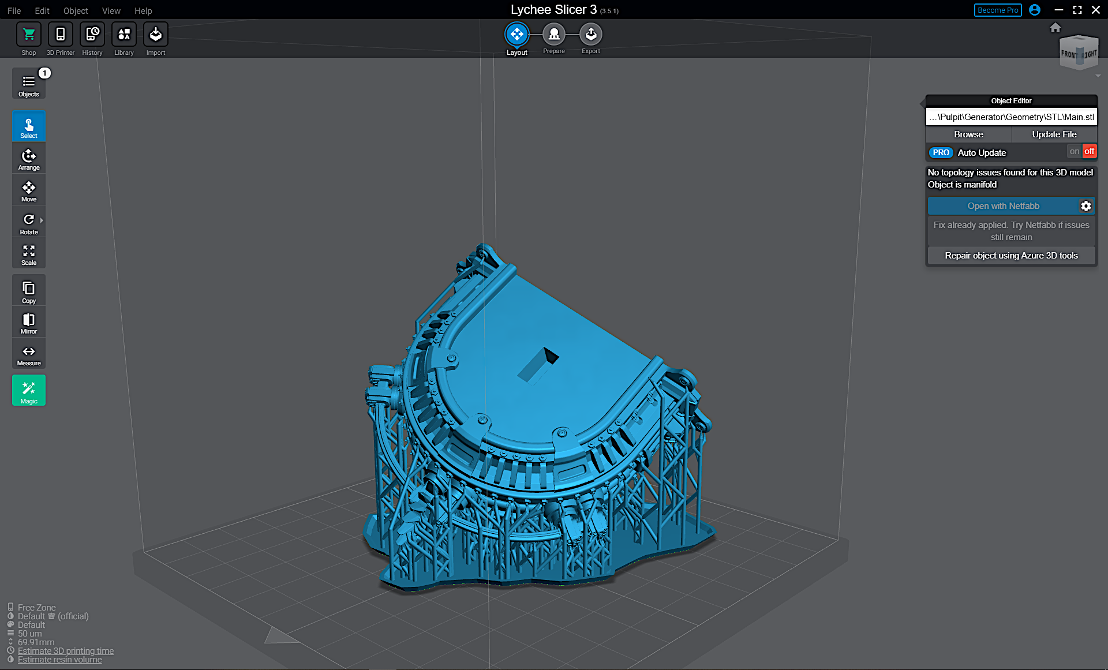This screenshot has width=1108, height=670.
Task: Launch the Magic supports tool
Action: click(29, 390)
